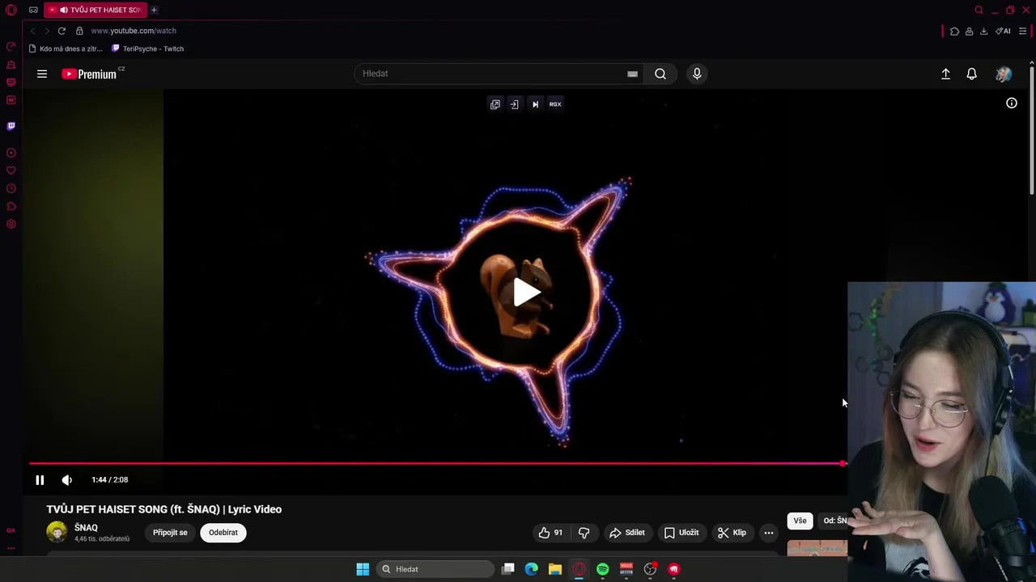The width and height of the screenshot is (1036, 582).
Task: Save video with Uložit button
Action: (x=681, y=533)
